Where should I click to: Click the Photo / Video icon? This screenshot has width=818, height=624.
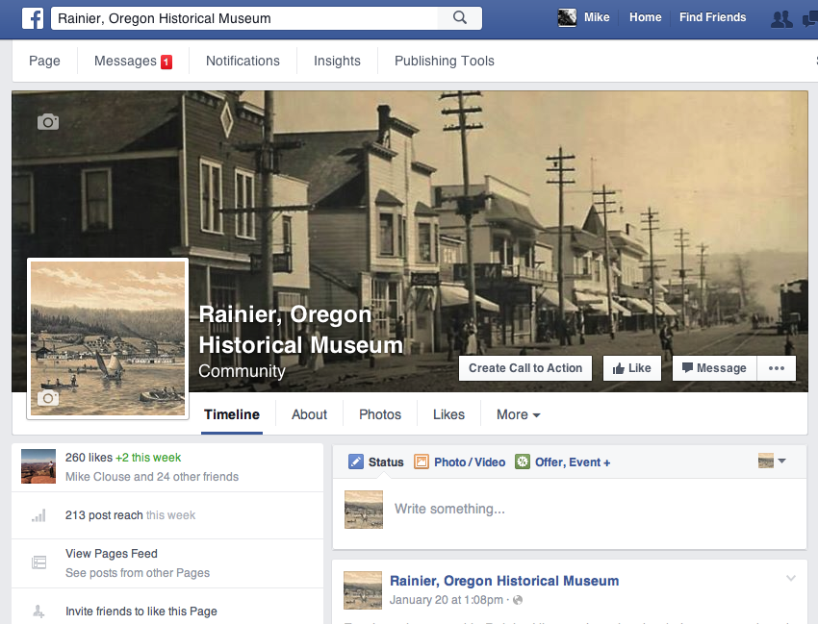(421, 462)
